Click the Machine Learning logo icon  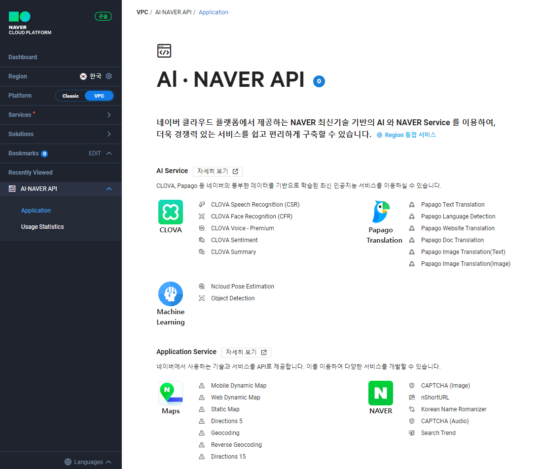171,294
